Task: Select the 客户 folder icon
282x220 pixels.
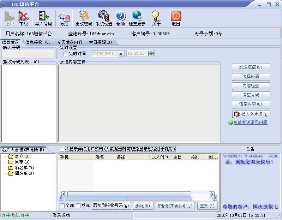Action: click(x=11, y=156)
